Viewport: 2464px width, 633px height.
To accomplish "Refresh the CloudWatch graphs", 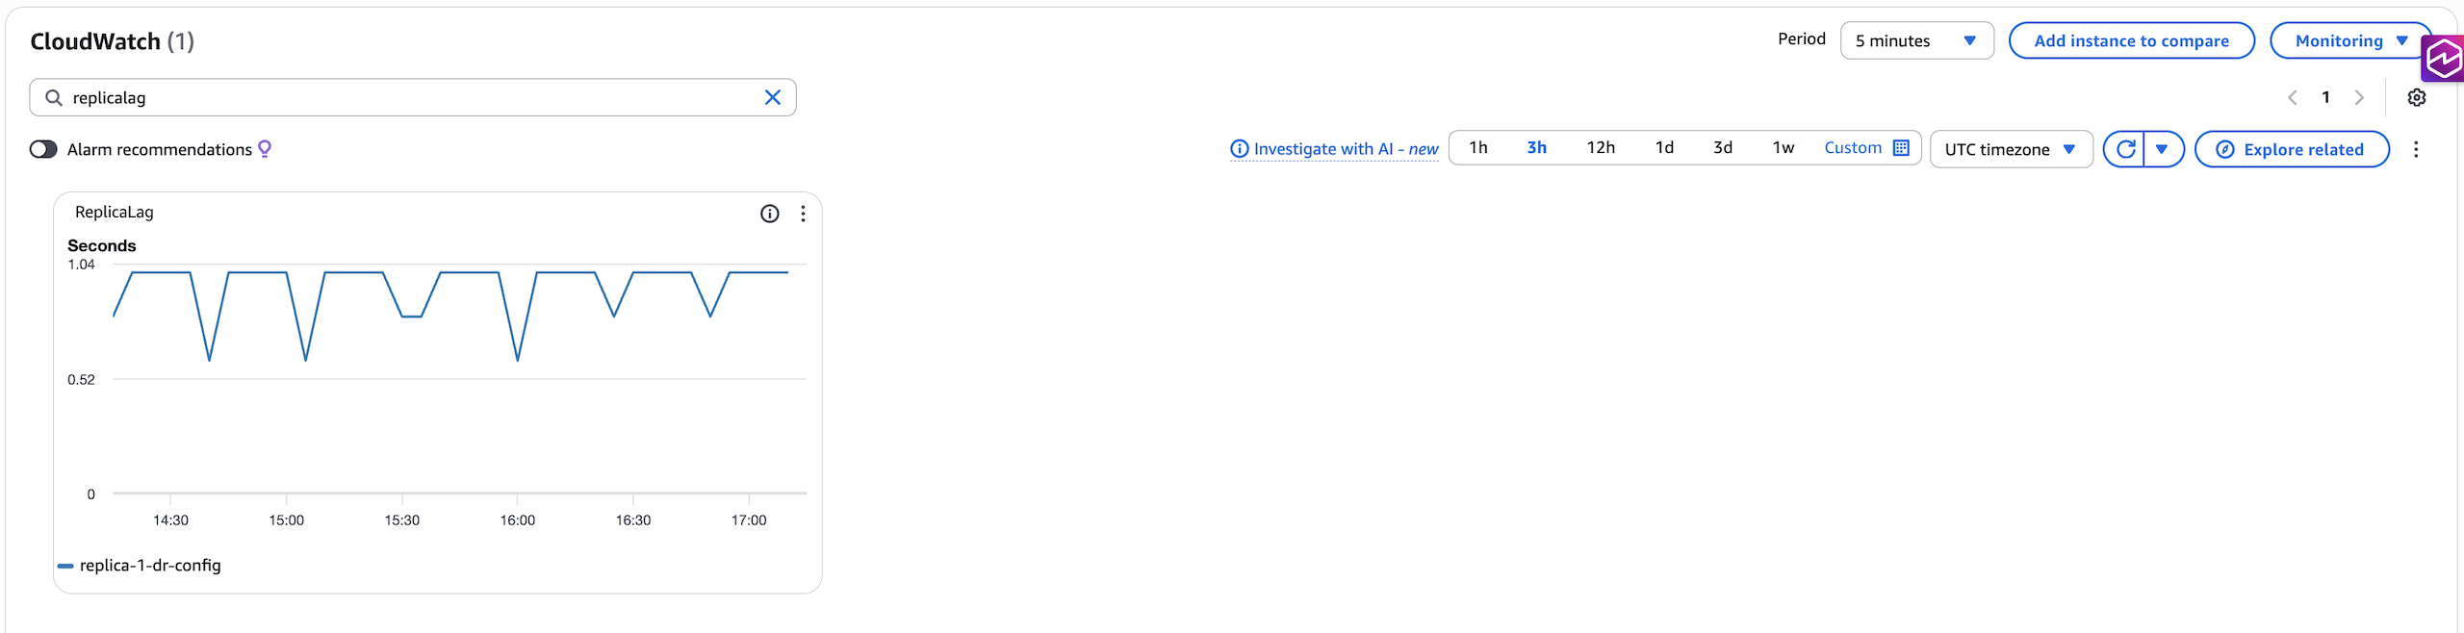I will click(x=2125, y=149).
